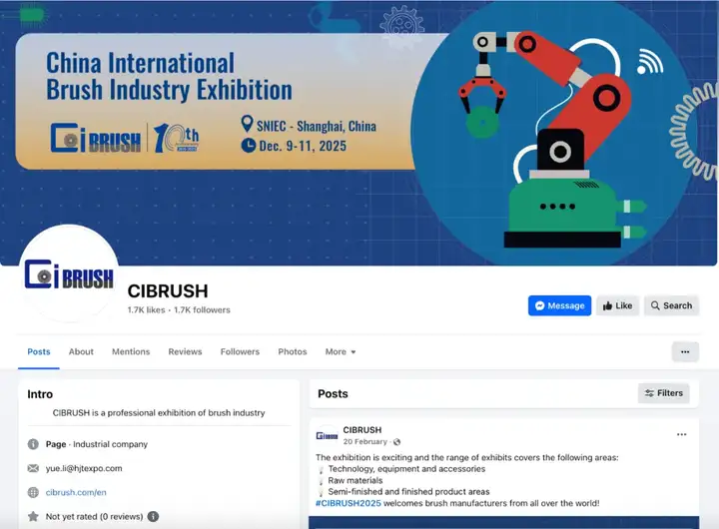Viewport: 719px width, 529px height.
Task: Click the public globe icon beside post date
Action: pos(397,442)
